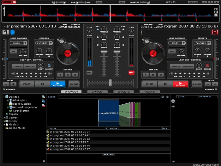Click left deck Keylock padlock icon
Viewport: 221px width, 166px height.
[x=4, y=89]
